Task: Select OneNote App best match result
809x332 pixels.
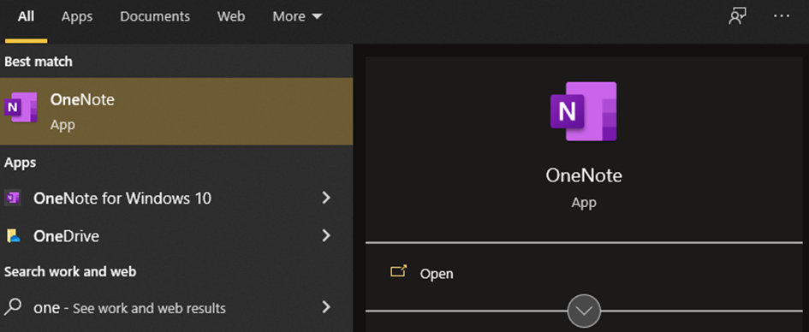Action: pos(176,111)
